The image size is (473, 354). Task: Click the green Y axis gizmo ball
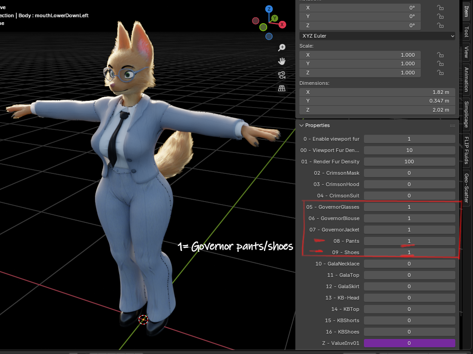274,18
